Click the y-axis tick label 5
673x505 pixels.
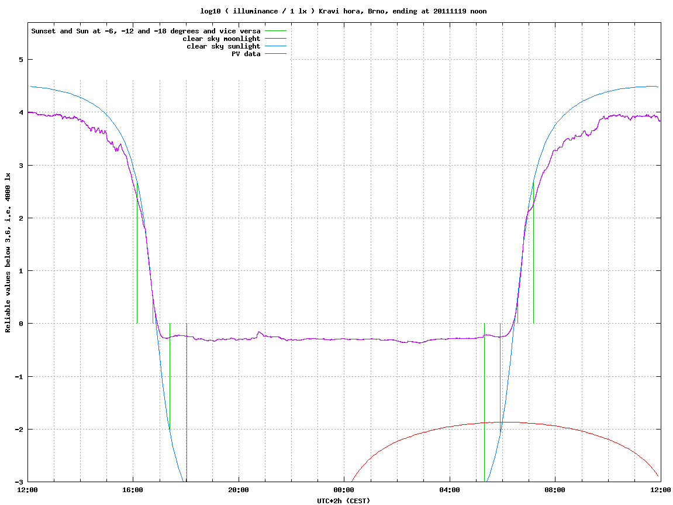(20, 60)
